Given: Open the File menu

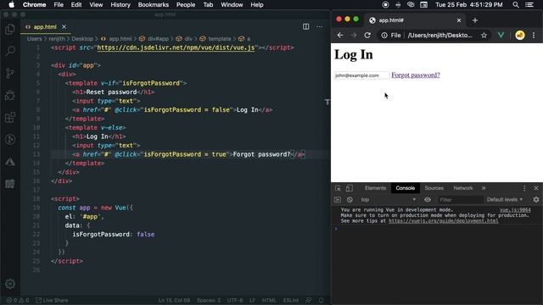Looking at the screenshot, I should [x=59, y=5].
